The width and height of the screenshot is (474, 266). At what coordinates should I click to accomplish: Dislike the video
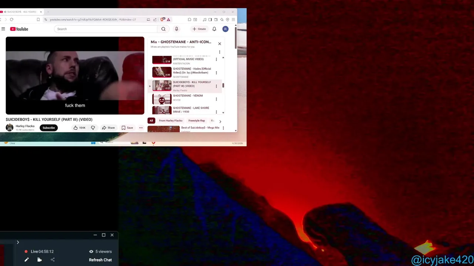tap(93, 128)
